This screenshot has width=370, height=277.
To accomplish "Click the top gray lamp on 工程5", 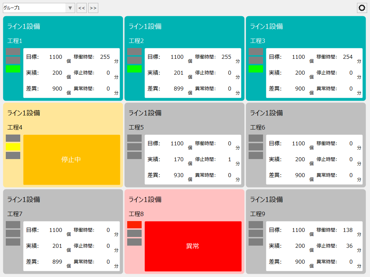I will click(134, 137).
